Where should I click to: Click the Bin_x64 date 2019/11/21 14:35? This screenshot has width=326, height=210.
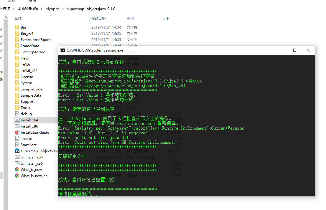tap(106, 34)
